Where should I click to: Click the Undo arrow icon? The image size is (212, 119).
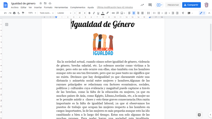(x=5, y=13)
